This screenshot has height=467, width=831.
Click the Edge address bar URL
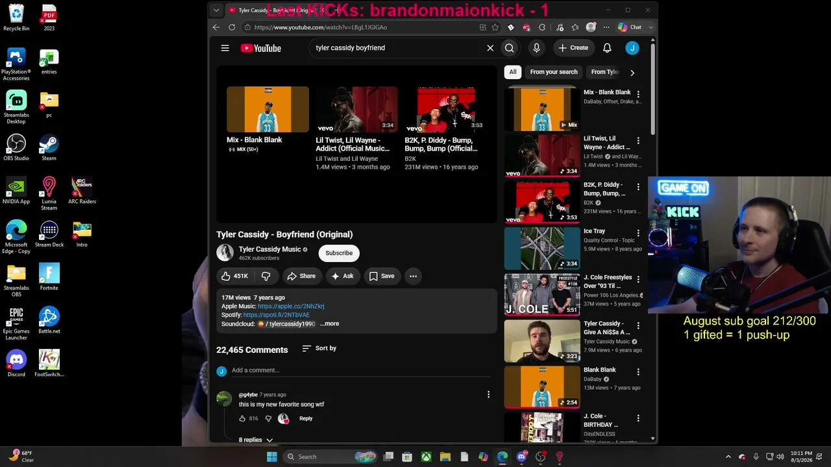[320, 27]
